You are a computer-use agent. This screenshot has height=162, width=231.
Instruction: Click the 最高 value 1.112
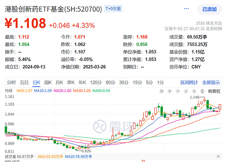[x=24, y=37]
